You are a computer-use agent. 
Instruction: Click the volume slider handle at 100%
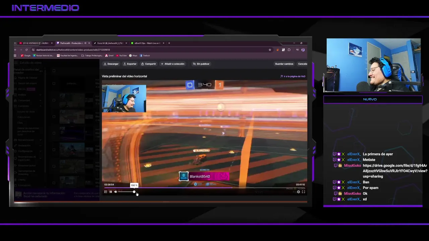pos(134,192)
